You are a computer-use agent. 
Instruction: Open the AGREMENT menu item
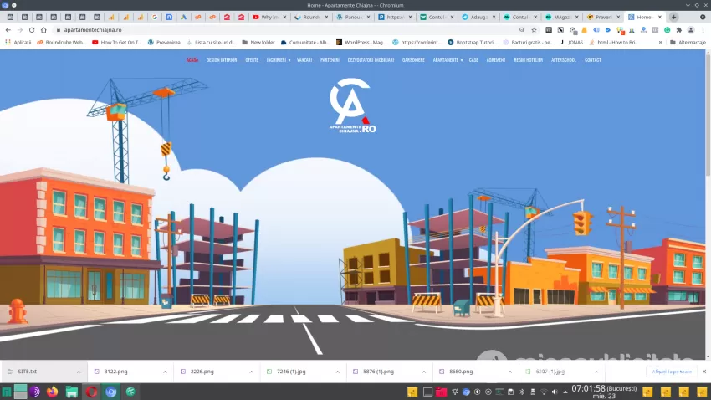click(x=496, y=60)
